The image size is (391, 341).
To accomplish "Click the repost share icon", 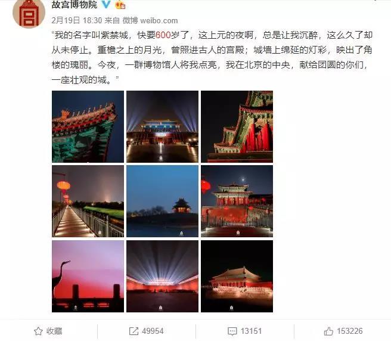I will (x=134, y=331).
